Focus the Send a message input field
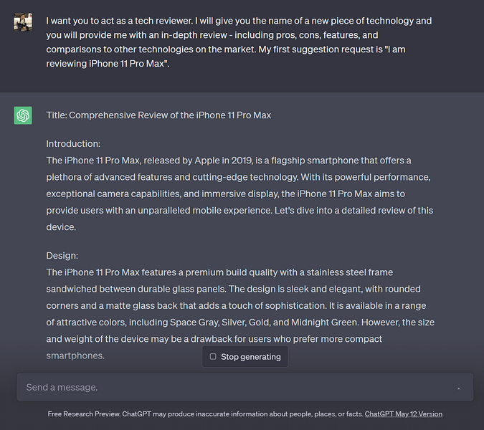Image resolution: width=484 pixels, height=430 pixels. coord(229,388)
